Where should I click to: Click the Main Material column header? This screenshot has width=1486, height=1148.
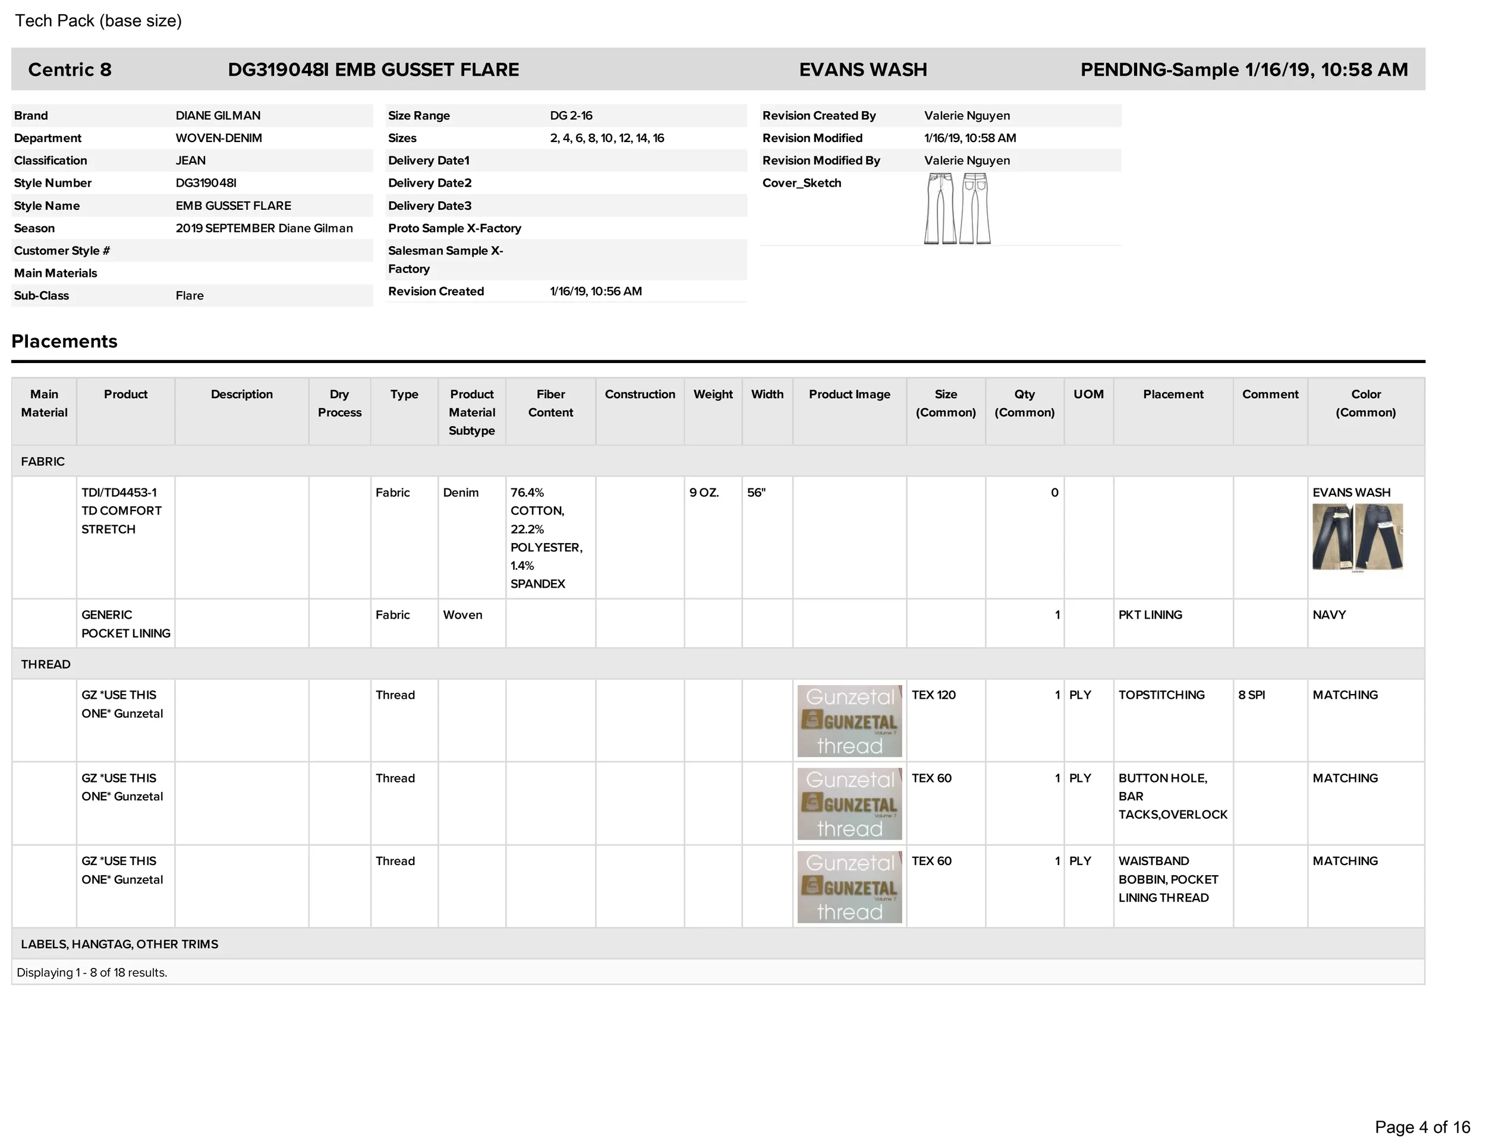tap(44, 411)
